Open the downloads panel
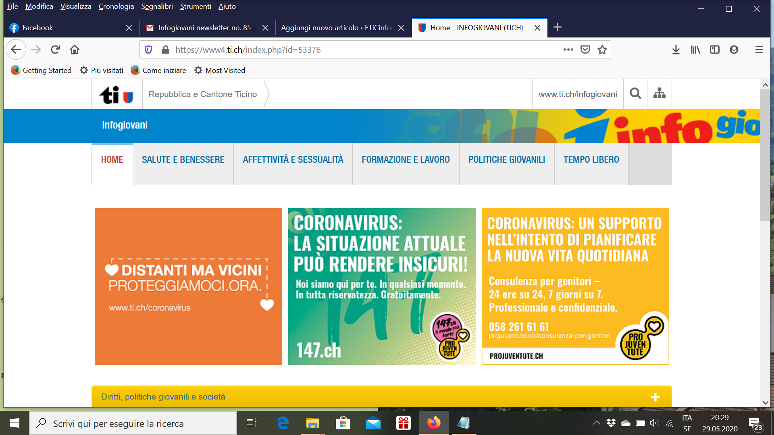 pos(676,50)
